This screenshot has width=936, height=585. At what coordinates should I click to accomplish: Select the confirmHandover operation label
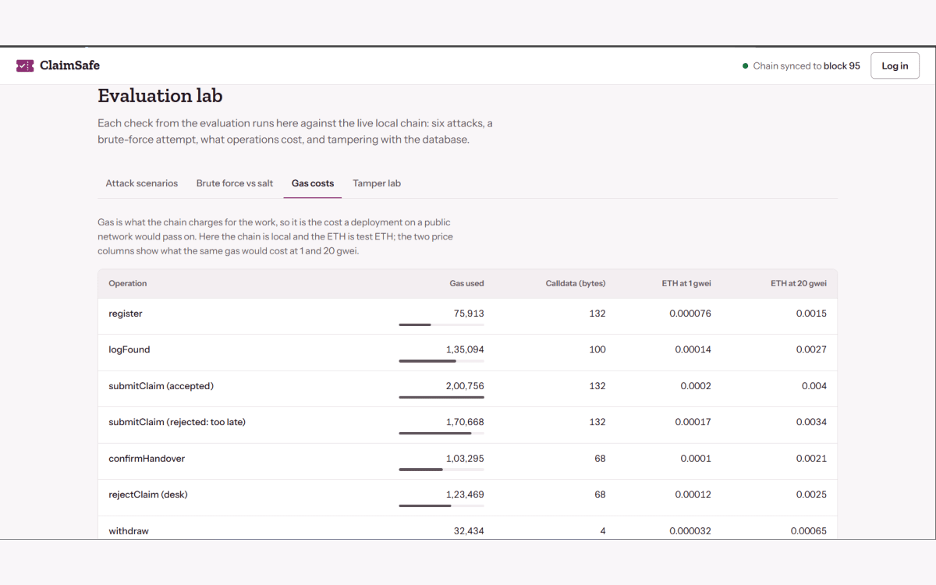(147, 459)
